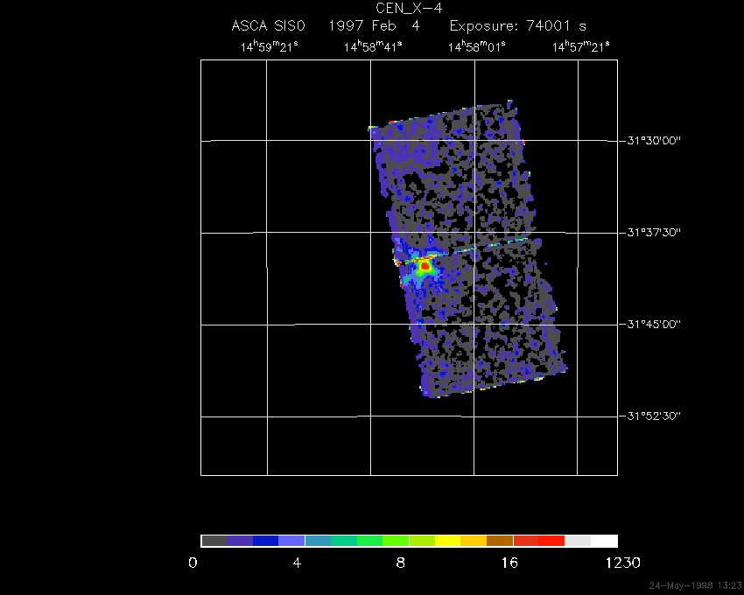
Task: Click the 14h57m21s right ascension label
Action: pos(581,46)
